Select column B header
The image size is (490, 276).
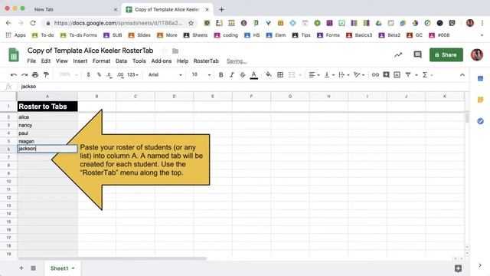[x=97, y=97]
